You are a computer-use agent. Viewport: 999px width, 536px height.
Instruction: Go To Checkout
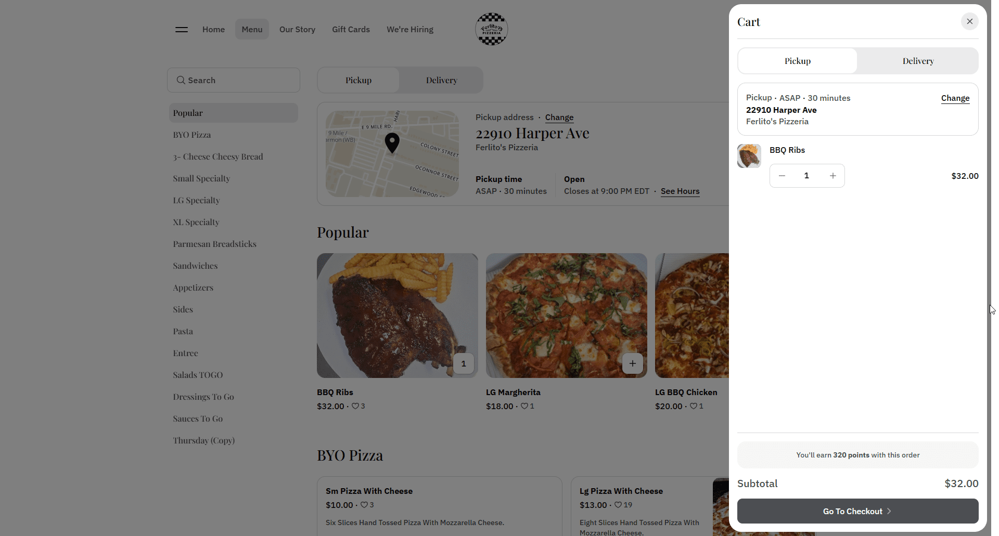point(857,511)
